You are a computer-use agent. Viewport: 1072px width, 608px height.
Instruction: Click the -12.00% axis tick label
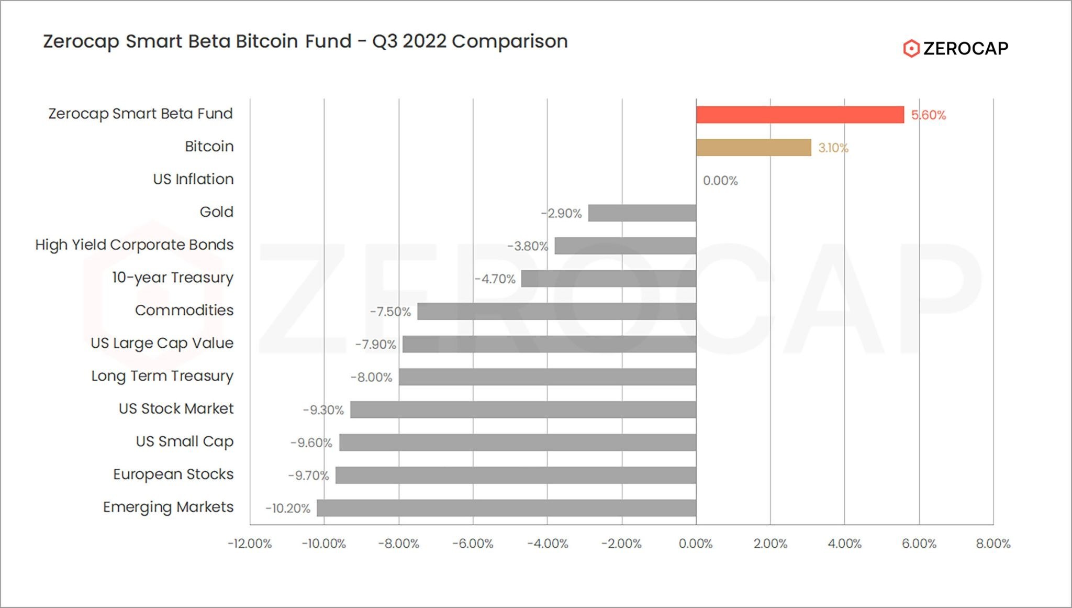click(250, 544)
